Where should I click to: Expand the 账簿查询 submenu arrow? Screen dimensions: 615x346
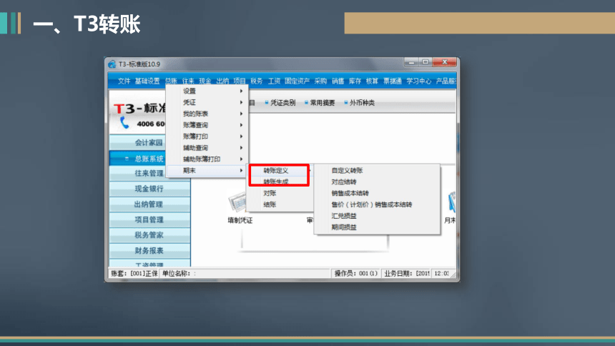click(241, 125)
